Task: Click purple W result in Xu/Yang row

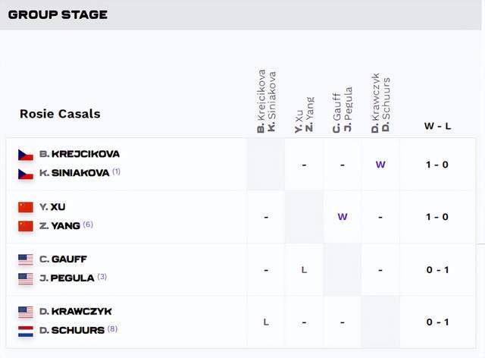Action: (x=343, y=217)
